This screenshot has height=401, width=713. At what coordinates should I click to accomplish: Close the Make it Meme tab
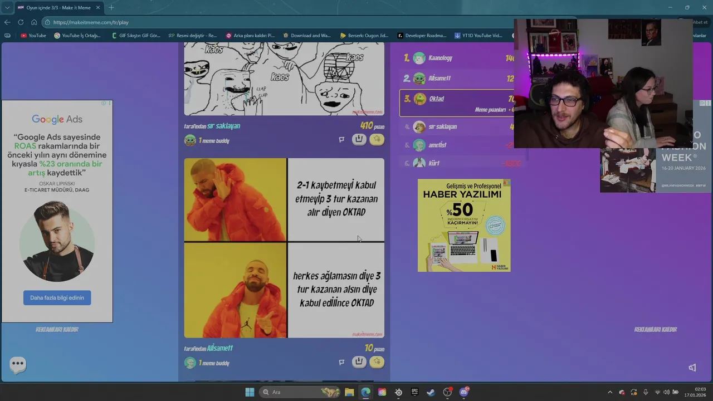click(x=98, y=8)
